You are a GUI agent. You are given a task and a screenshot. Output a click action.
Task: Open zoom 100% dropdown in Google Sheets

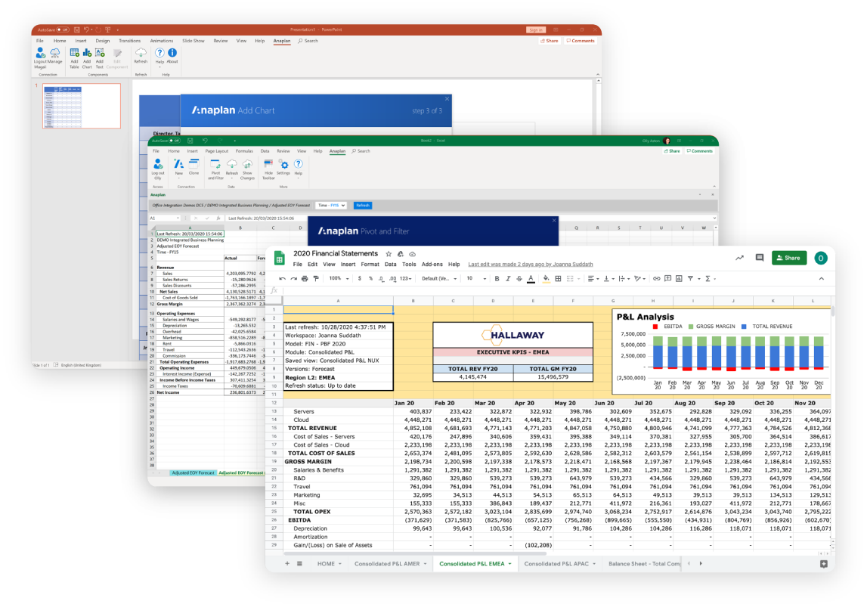(339, 279)
